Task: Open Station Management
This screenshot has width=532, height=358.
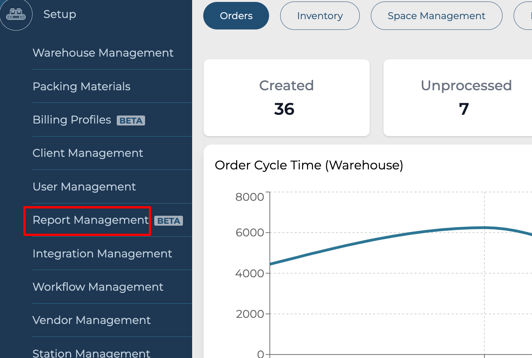Action: 91,353
